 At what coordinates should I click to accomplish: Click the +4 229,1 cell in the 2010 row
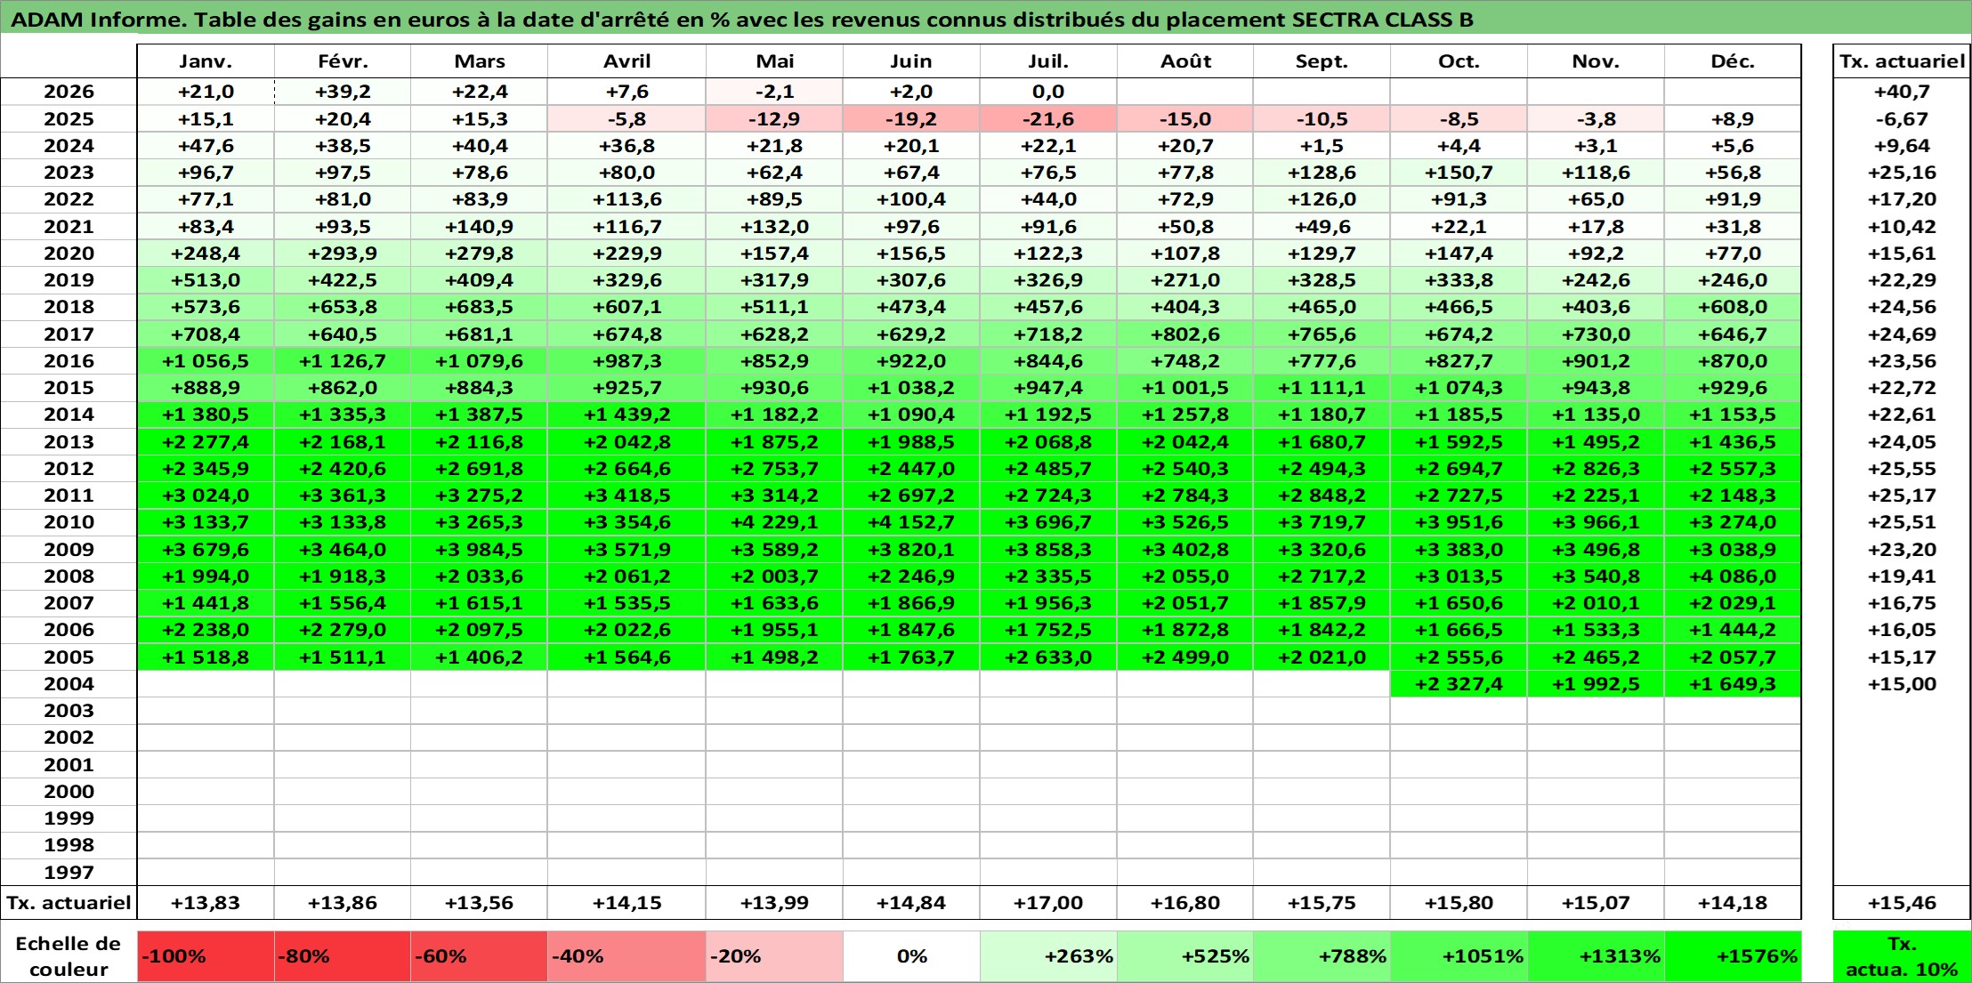pyautogui.click(x=774, y=522)
